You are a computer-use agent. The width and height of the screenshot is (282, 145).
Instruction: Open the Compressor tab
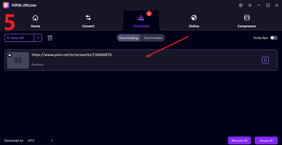pyautogui.click(x=247, y=21)
